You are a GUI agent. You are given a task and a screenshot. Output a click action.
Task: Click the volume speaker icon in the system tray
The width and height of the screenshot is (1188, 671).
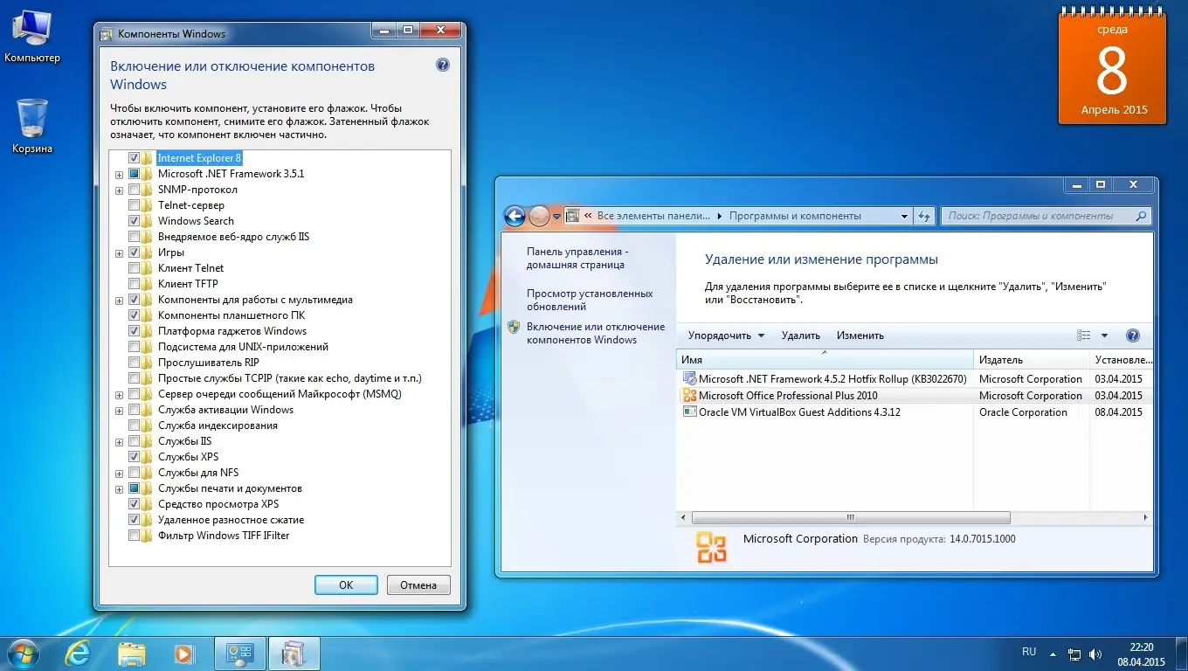[1095, 654]
